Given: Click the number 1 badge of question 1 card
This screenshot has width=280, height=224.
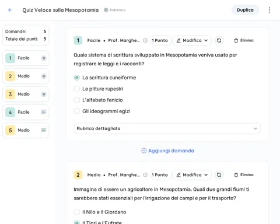Looking at the screenshot, I should click(78, 40).
